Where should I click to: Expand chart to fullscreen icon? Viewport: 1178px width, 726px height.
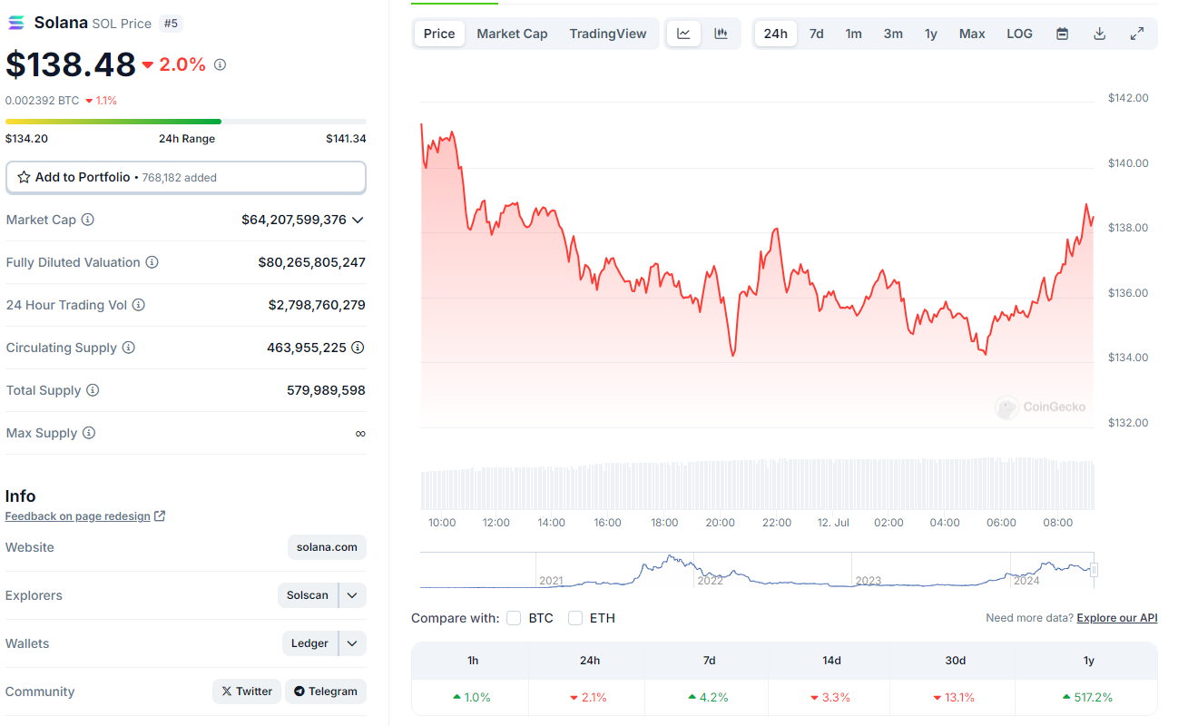coord(1136,34)
